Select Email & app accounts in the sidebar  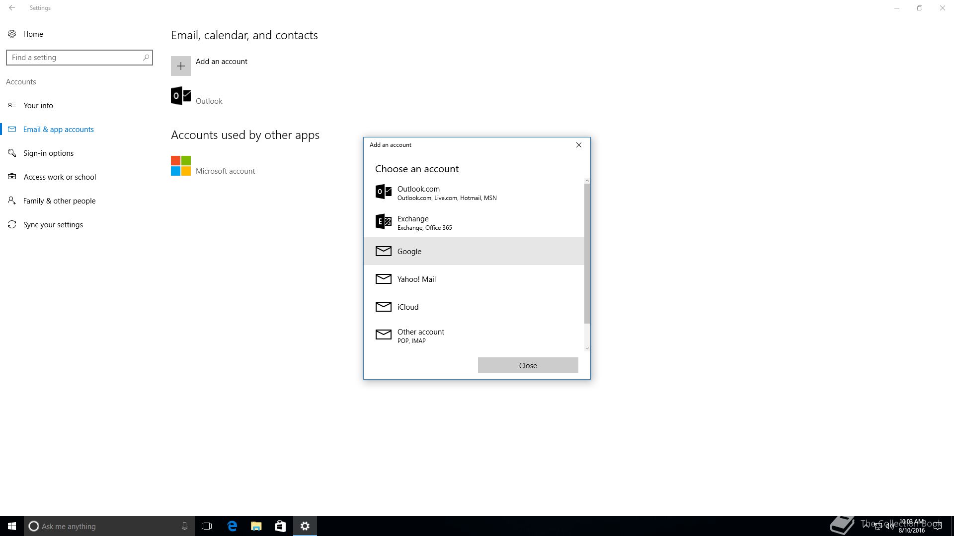coord(59,129)
